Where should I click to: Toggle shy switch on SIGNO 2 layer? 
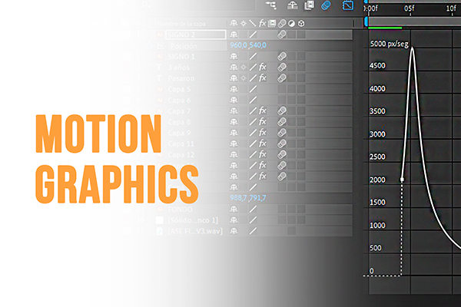(x=234, y=35)
